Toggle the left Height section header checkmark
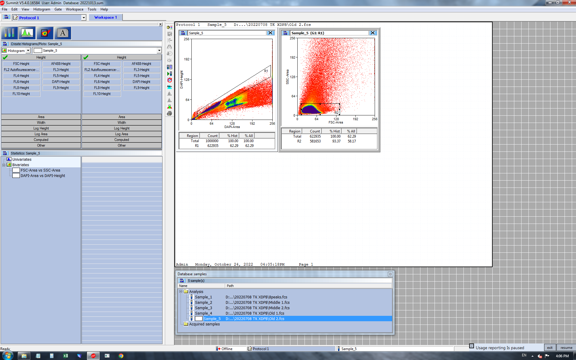 tap(5, 57)
